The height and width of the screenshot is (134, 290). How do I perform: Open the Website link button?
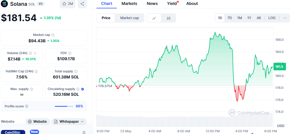38,122
